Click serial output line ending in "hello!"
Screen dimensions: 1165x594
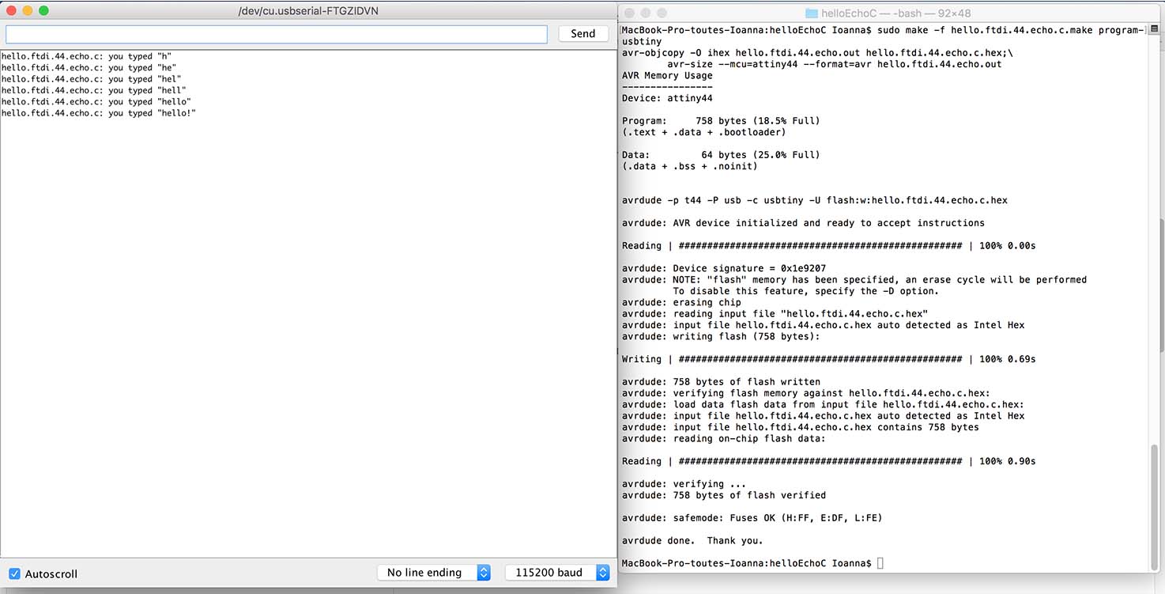(99, 113)
